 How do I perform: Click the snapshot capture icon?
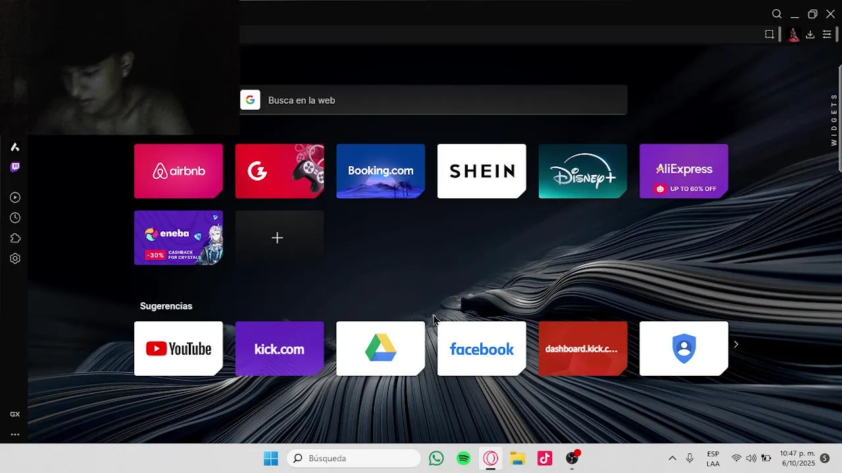pos(769,34)
